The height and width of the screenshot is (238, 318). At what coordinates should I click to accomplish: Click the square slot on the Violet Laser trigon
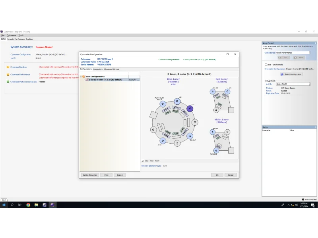[231, 151]
